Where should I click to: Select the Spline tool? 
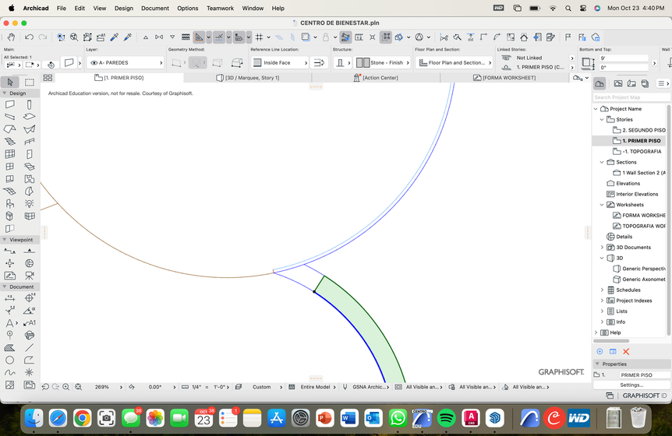10,373
